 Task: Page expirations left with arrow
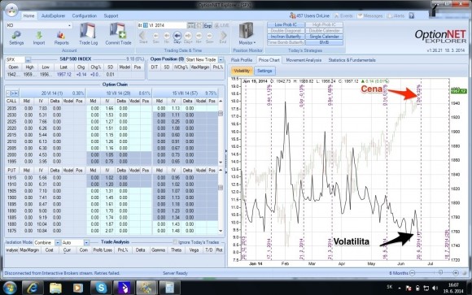8,93
